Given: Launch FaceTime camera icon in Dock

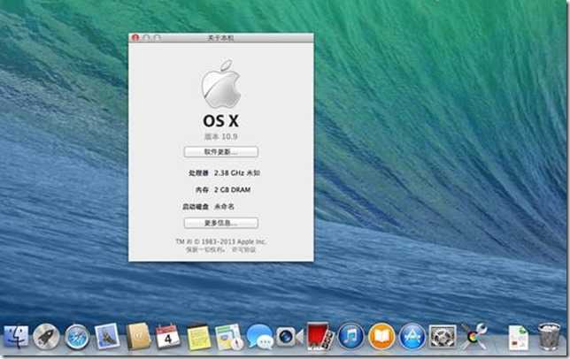Looking at the screenshot, I should [289, 337].
